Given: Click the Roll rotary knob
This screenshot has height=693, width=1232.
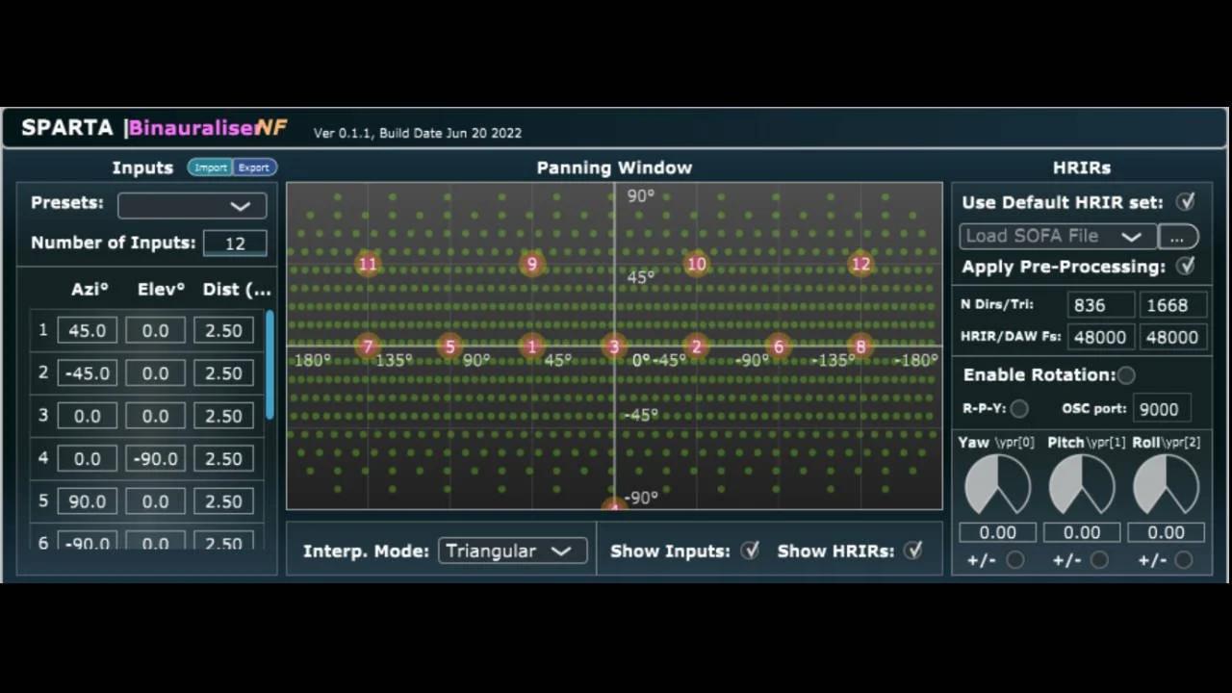Looking at the screenshot, I should click(x=1166, y=484).
